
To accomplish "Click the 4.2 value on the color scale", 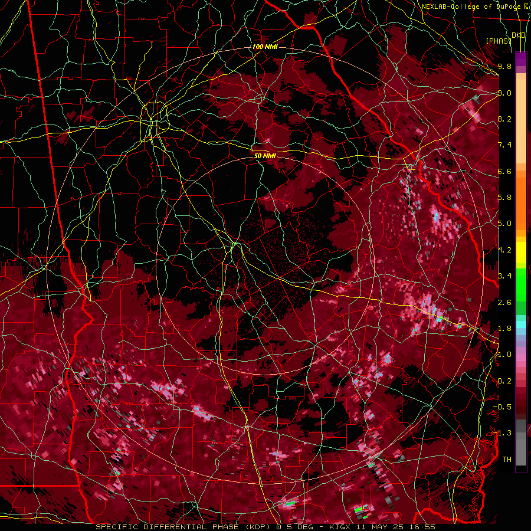I will tap(504, 250).
